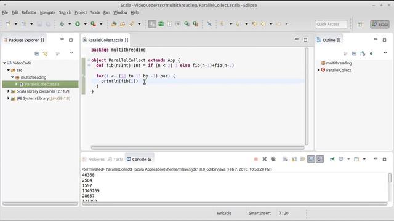The width and height of the screenshot is (394, 221).
Task: Collapse the src folder node
Action: [x=9, y=70]
